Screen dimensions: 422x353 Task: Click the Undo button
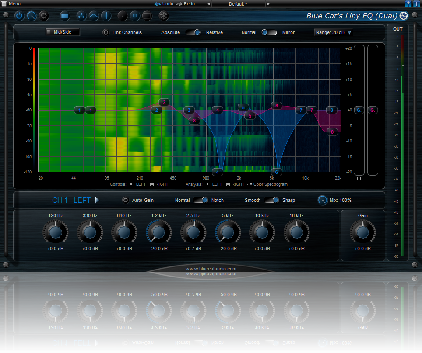coord(164,3)
